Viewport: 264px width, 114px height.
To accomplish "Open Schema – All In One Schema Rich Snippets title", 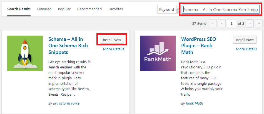I will click(68, 46).
